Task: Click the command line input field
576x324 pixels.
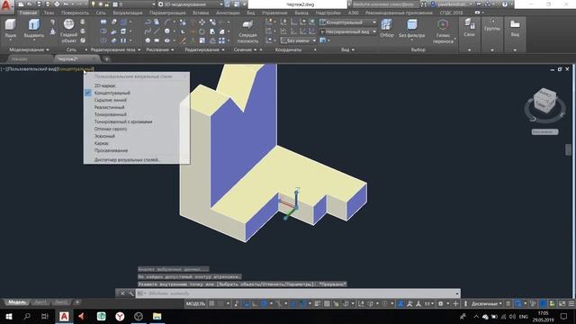Action: 299,293
